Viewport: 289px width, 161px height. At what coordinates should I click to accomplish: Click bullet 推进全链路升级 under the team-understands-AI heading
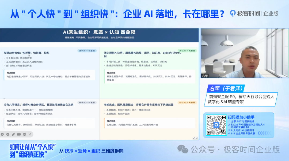(134, 65)
